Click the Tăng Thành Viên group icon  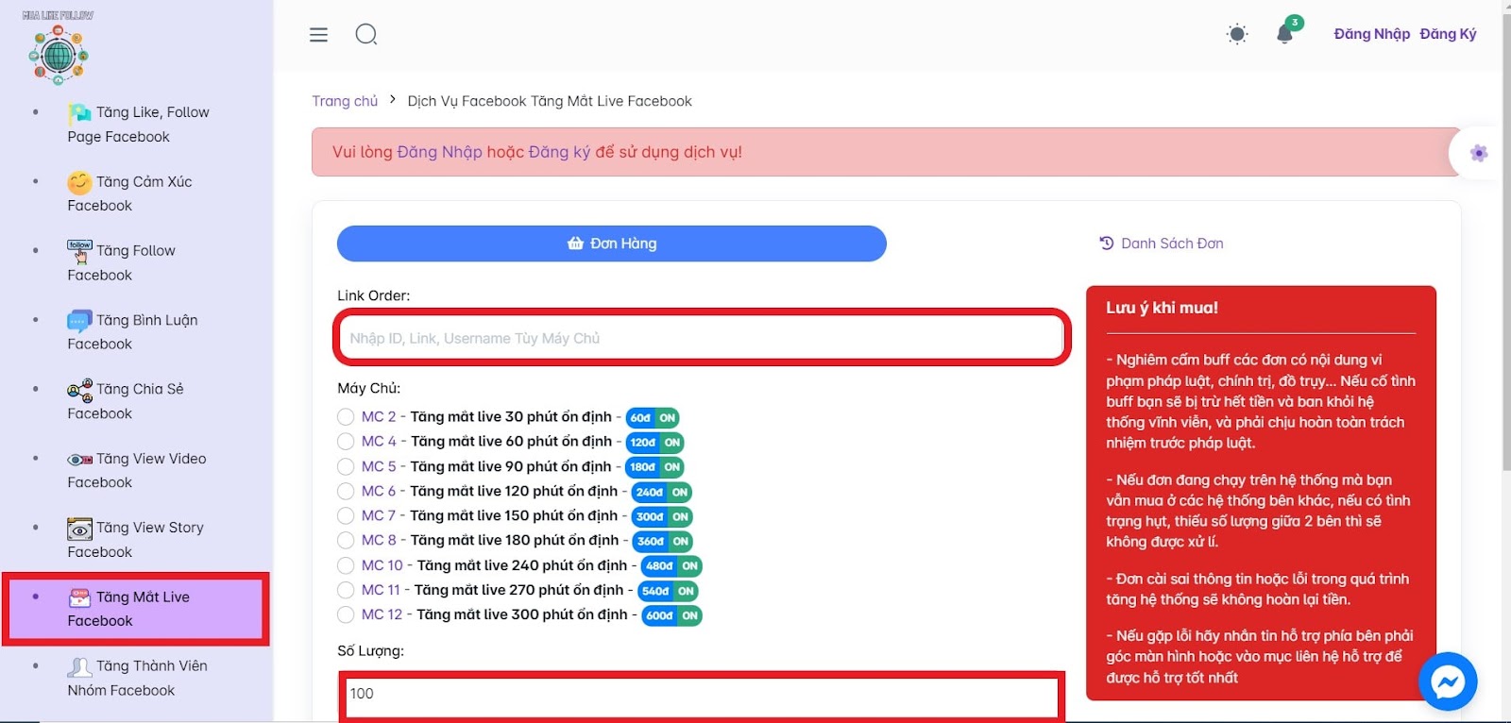coord(79,667)
